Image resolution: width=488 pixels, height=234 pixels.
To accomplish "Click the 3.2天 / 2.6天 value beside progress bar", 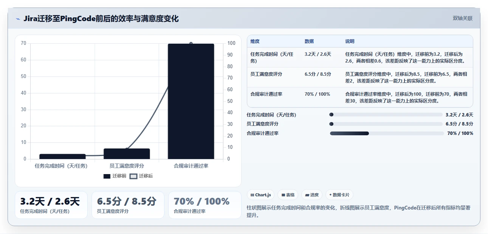I will click(459, 115).
